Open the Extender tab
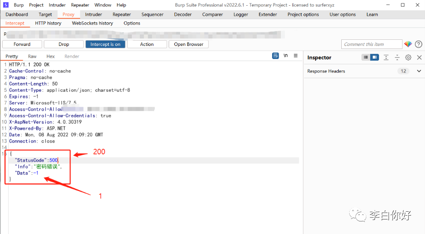This screenshot has width=425, height=234. 268,14
